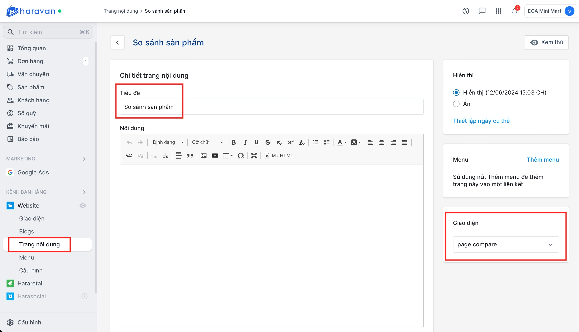Open the page.compare template dropdown
This screenshot has width=579, height=332.
click(506, 244)
